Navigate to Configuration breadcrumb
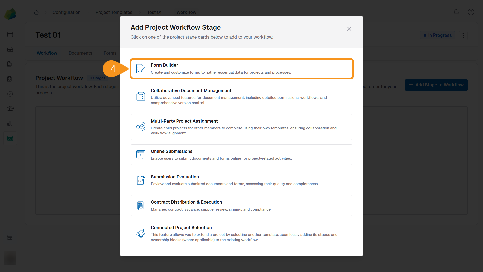This screenshot has height=272, width=483. tap(66, 12)
